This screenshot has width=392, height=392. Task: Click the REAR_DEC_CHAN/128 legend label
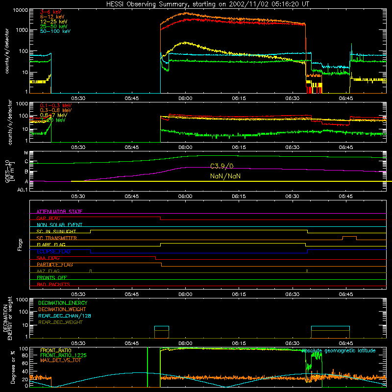[x=65, y=316]
